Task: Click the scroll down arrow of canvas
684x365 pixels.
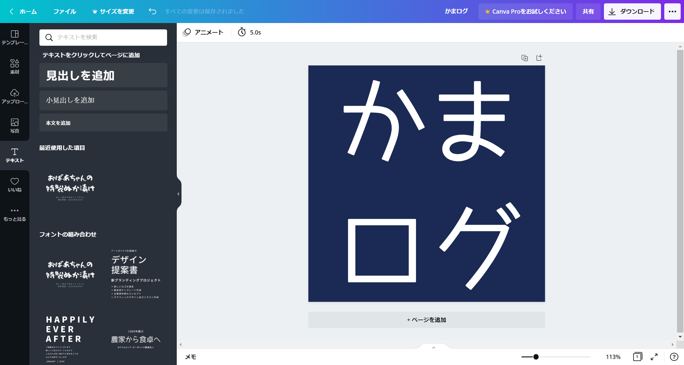Action: pyautogui.click(x=680, y=337)
